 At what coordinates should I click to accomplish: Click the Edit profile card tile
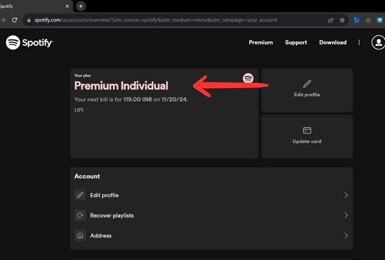307,90
